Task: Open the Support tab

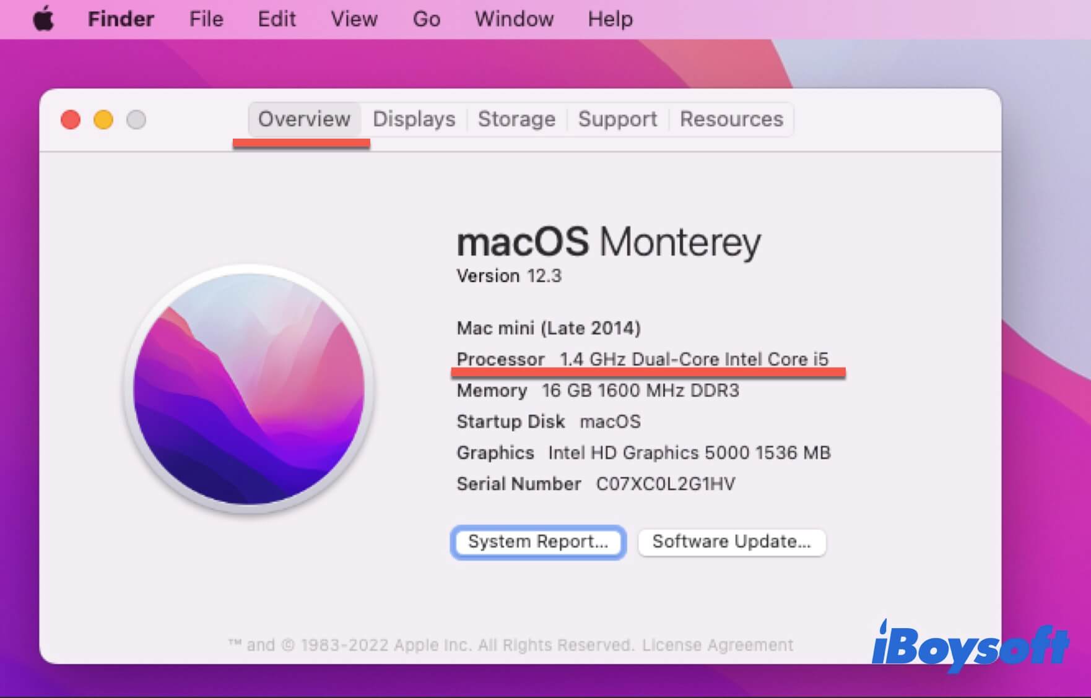Action: point(617,119)
